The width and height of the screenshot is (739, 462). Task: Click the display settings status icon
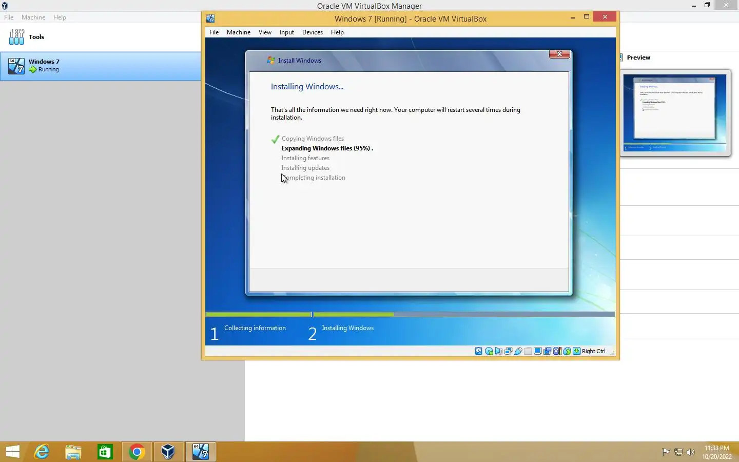point(538,351)
